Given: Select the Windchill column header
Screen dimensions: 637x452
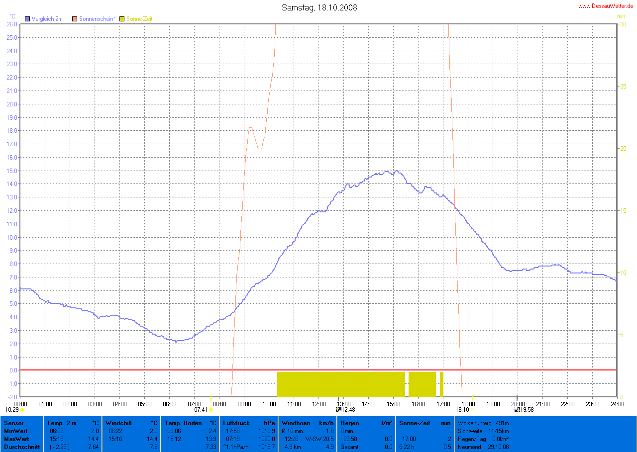Looking at the screenshot, I should (131, 423).
